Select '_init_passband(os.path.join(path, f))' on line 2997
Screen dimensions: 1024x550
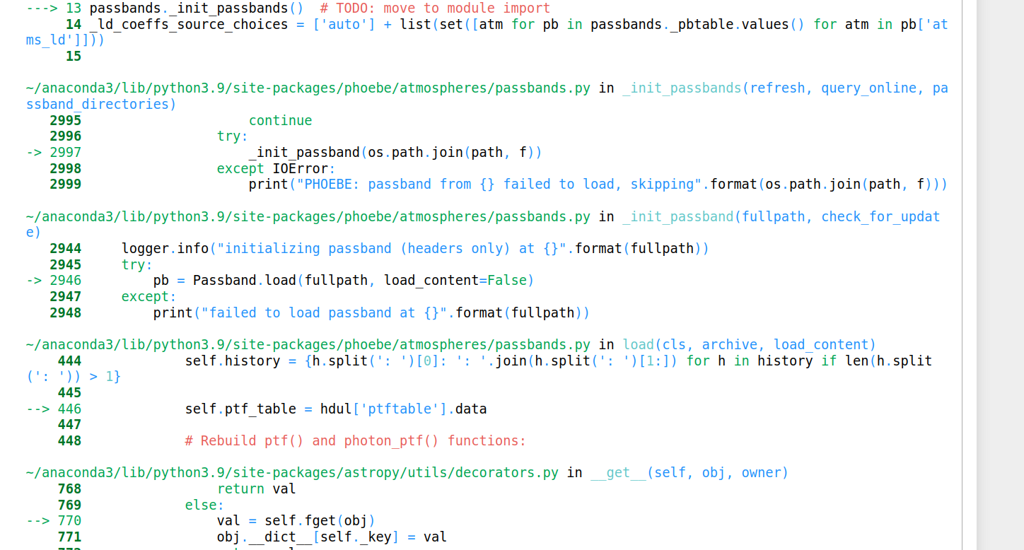(x=395, y=153)
